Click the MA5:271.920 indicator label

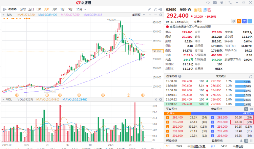pyautogui.click(x=26, y=15)
